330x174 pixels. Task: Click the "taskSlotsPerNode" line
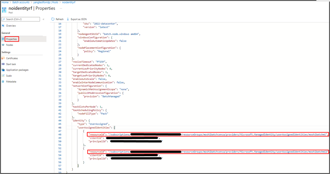click(x=87, y=107)
